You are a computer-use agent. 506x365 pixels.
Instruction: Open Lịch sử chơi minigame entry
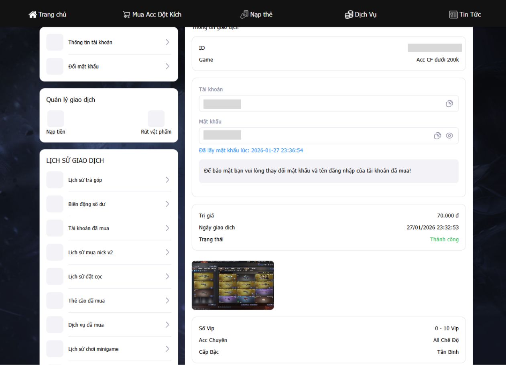[x=93, y=349]
